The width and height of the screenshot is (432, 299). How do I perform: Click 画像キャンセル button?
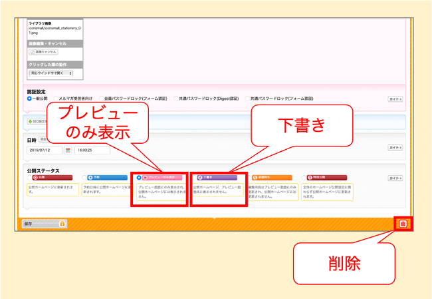[x=43, y=52]
